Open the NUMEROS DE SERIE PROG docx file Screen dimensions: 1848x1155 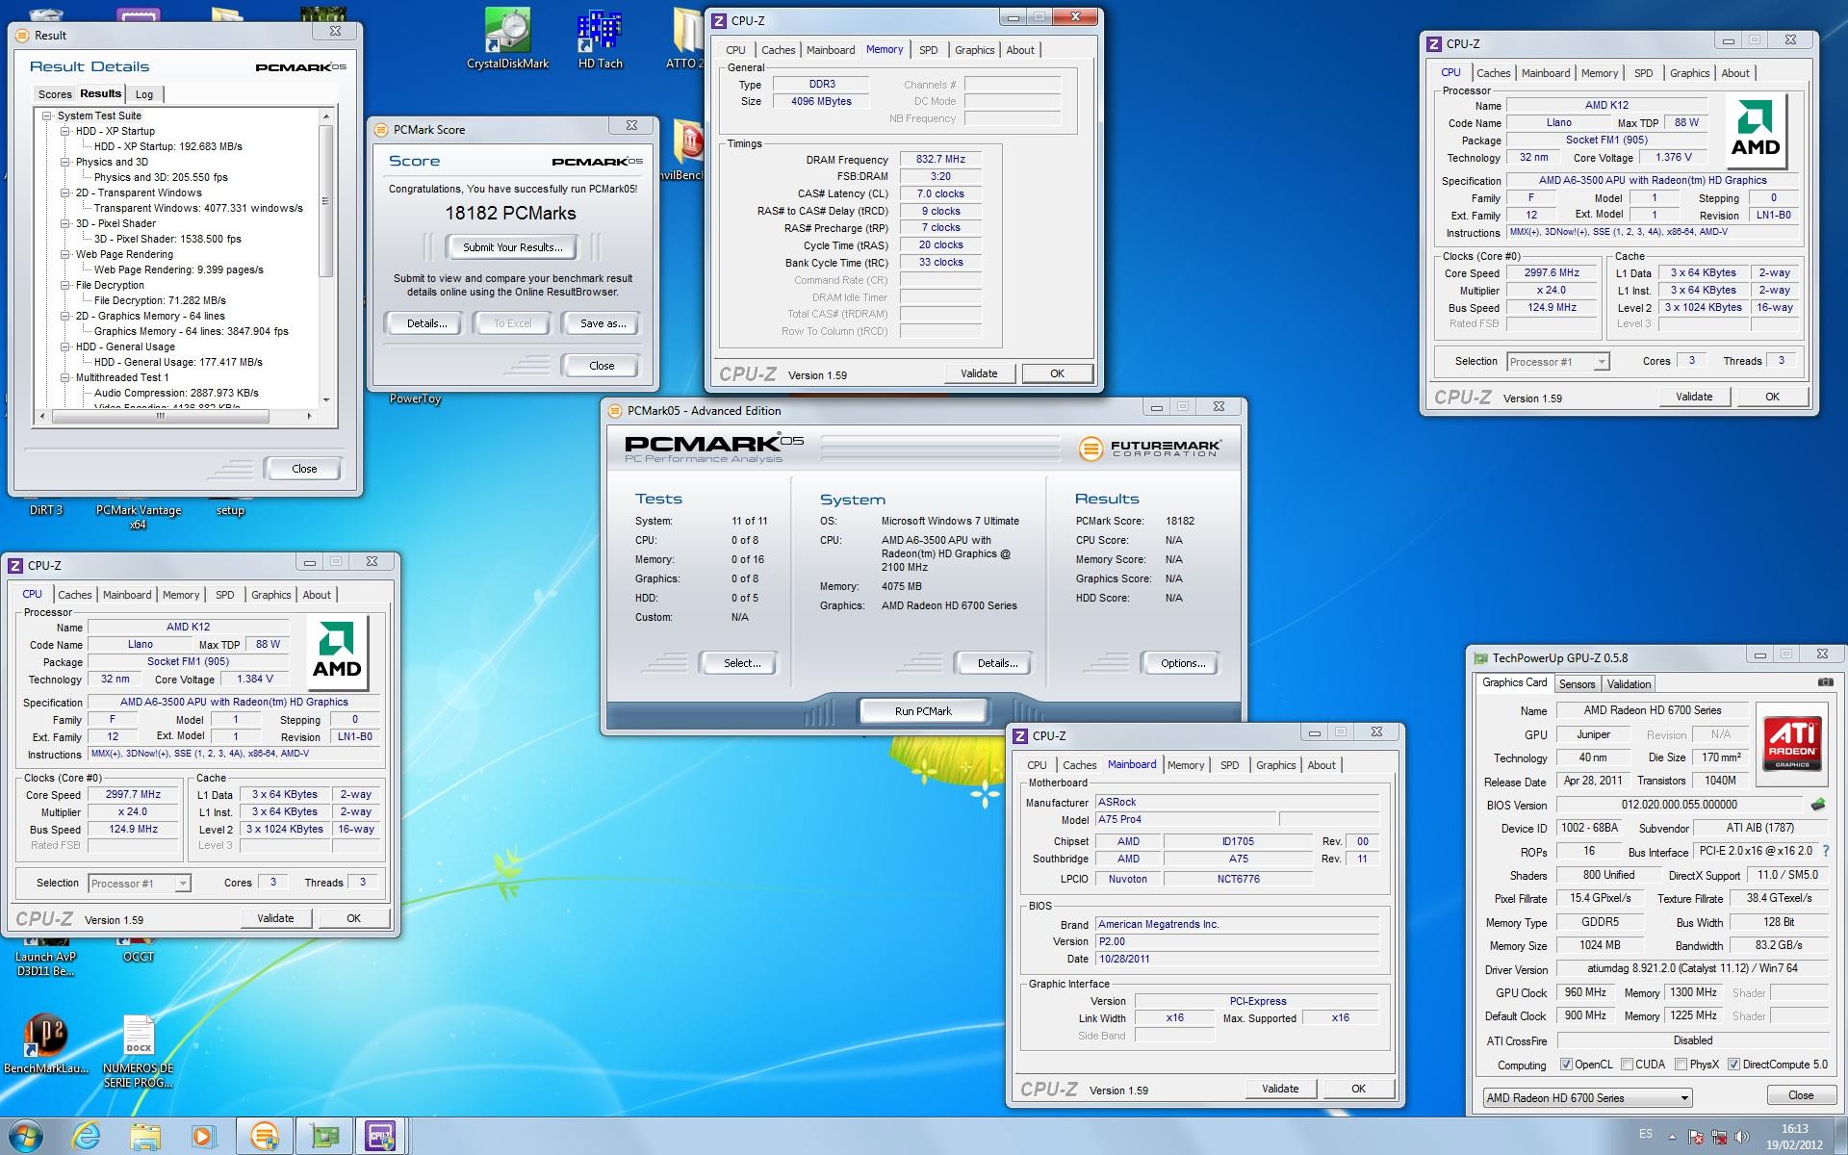point(138,1051)
